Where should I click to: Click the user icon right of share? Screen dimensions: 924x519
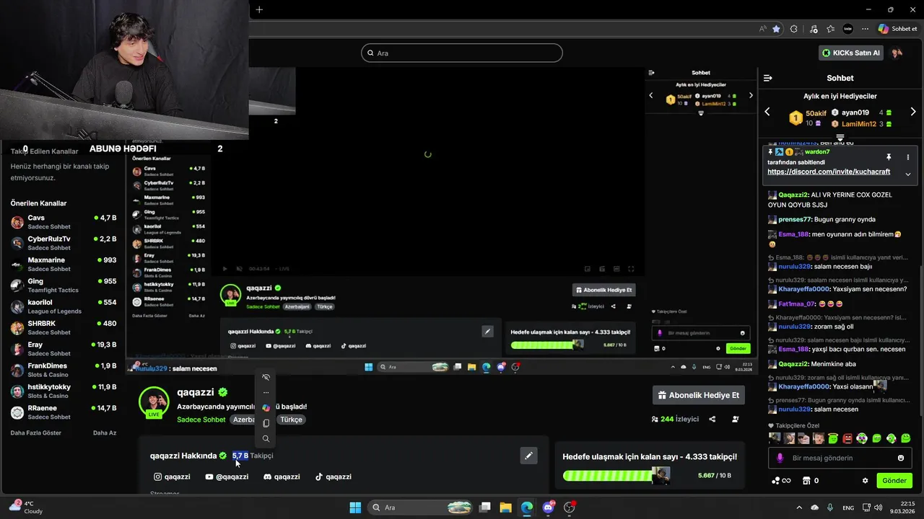(x=736, y=419)
